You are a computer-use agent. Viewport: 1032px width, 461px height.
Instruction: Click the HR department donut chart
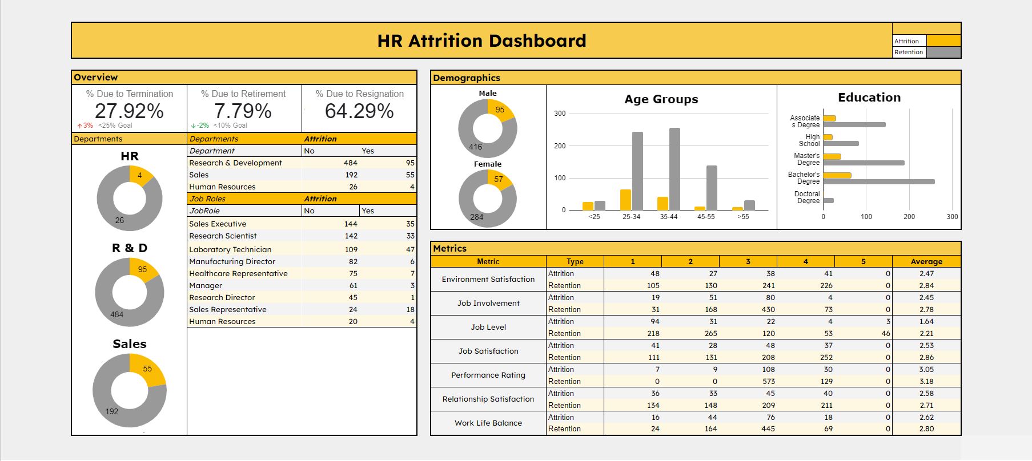pyautogui.click(x=130, y=198)
